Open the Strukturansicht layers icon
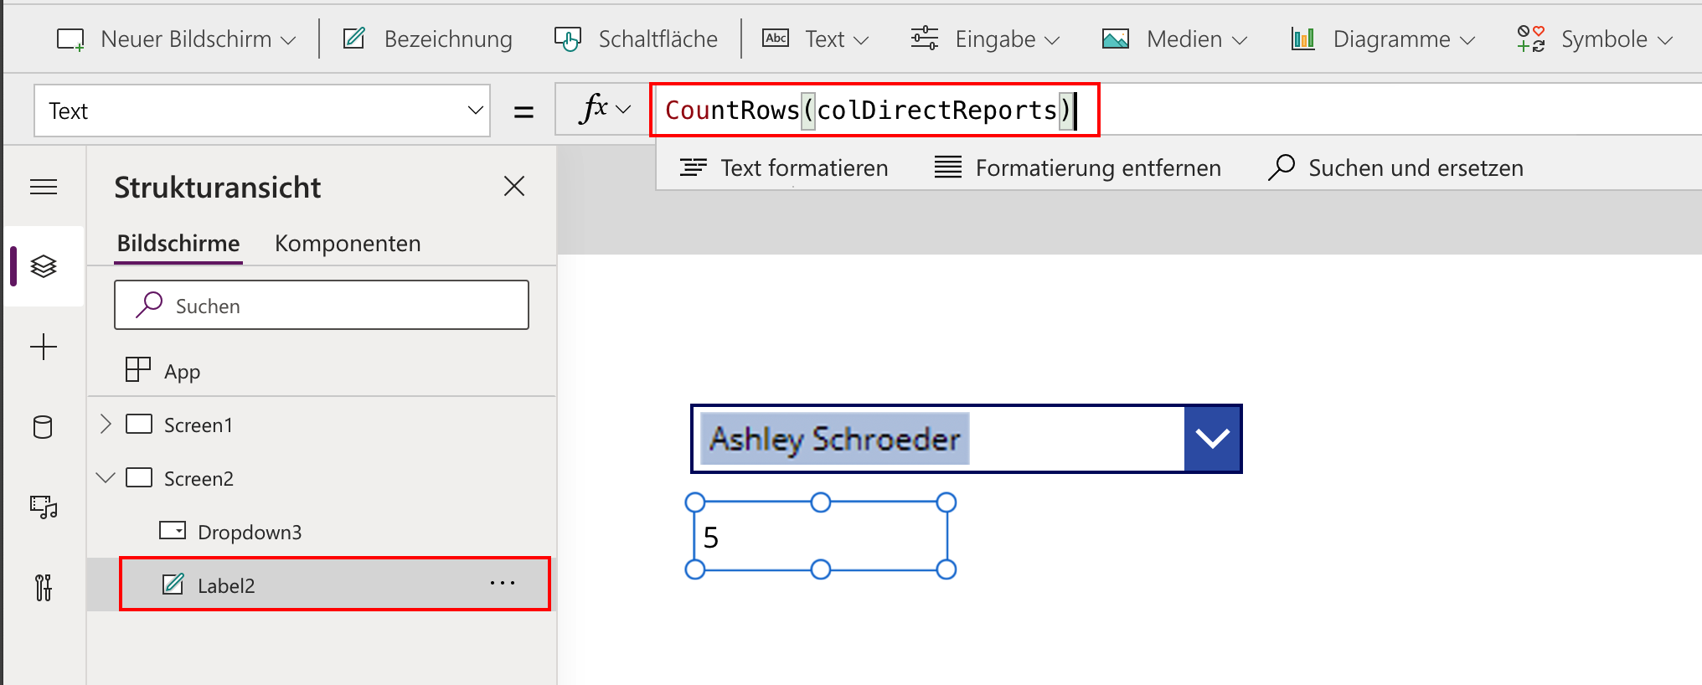The height and width of the screenshot is (685, 1702). pyautogui.click(x=44, y=266)
